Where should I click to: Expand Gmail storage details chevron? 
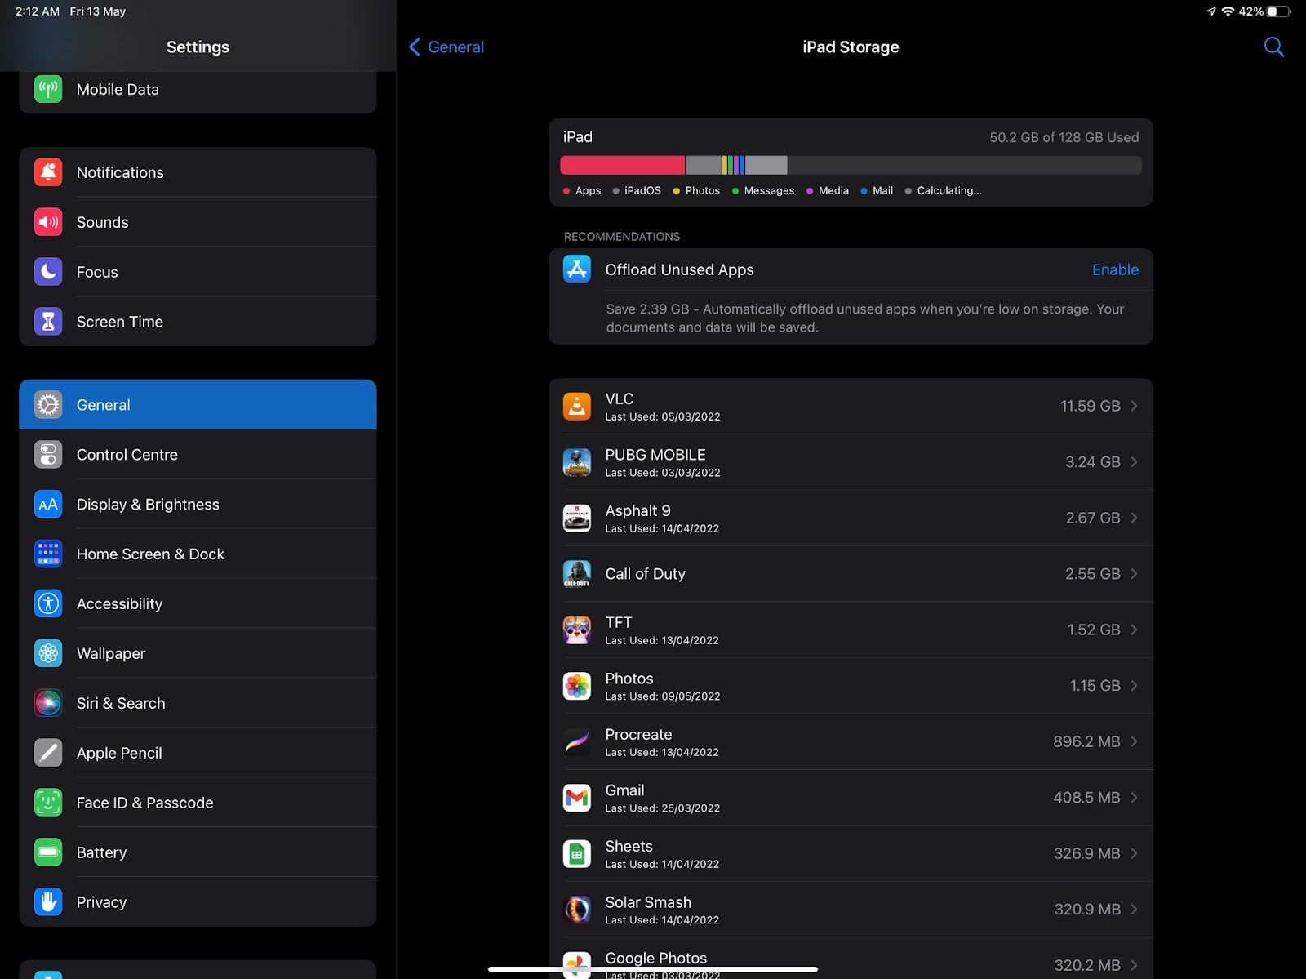pyautogui.click(x=1134, y=798)
